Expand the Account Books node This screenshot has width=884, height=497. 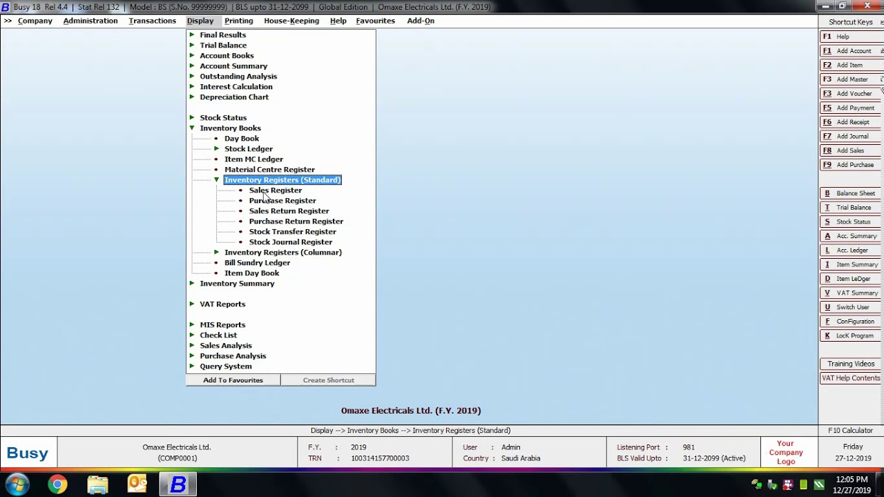(192, 55)
